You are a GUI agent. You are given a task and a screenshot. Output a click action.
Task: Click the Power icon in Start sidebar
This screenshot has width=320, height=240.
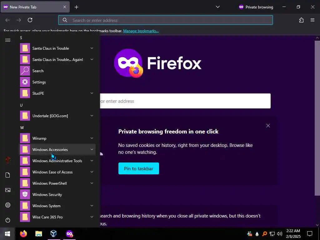pyautogui.click(x=8, y=220)
